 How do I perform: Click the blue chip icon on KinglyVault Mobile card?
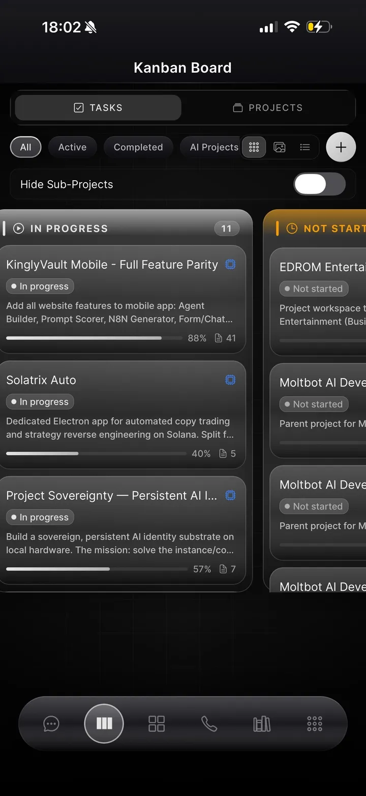tap(230, 264)
